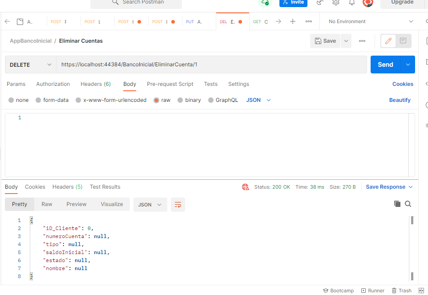Collapse the response object at line 1

[x=32, y=220]
